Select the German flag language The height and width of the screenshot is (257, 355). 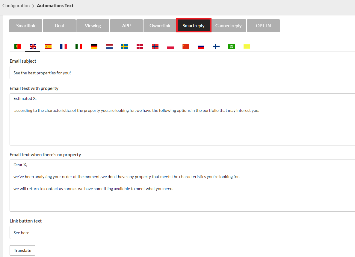(x=94, y=46)
